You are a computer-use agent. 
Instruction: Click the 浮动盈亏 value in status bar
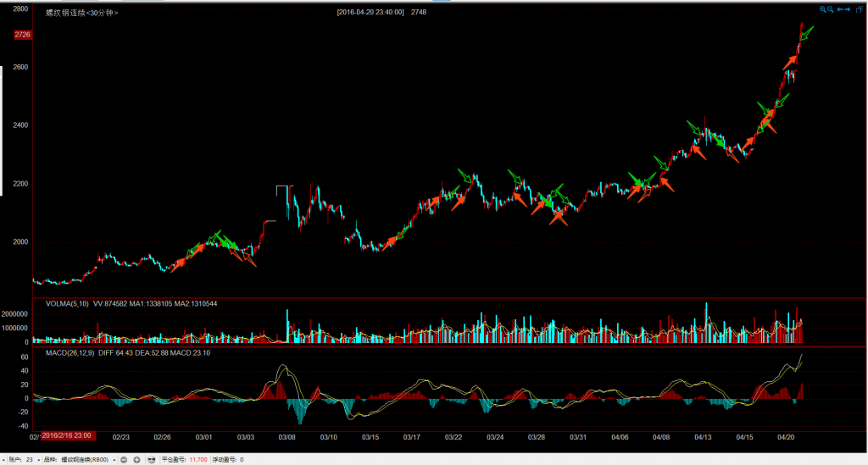[242, 459]
